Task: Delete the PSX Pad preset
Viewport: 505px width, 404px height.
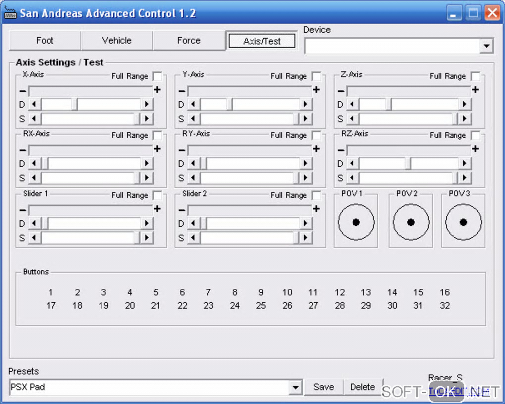Action: click(362, 387)
